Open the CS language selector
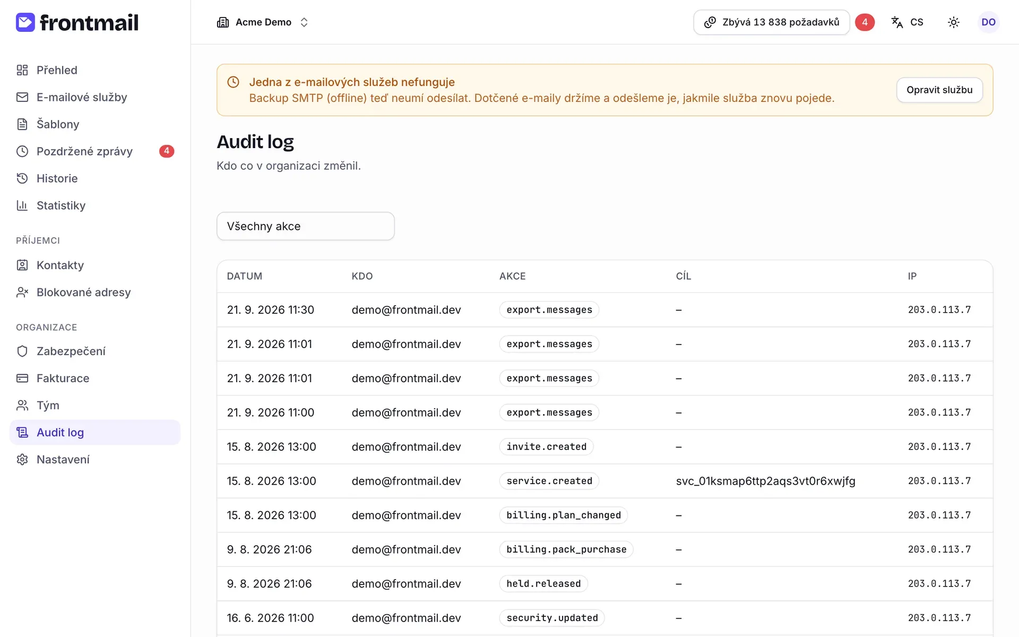This screenshot has width=1019, height=637. tap(907, 22)
